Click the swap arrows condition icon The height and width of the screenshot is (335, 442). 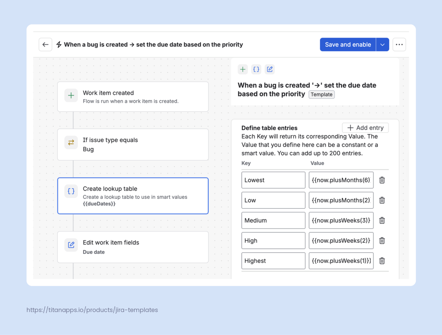coord(71,142)
